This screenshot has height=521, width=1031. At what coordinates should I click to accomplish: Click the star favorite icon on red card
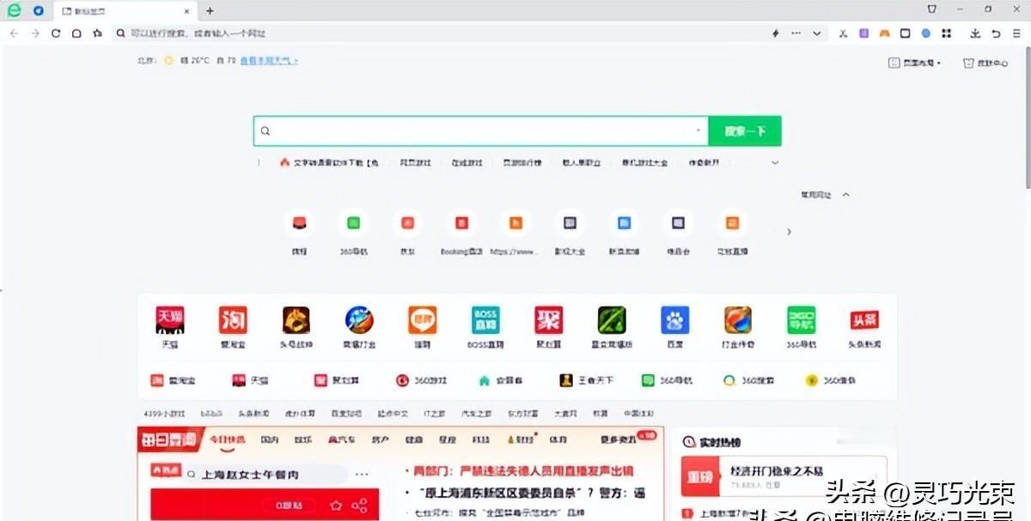[337, 506]
